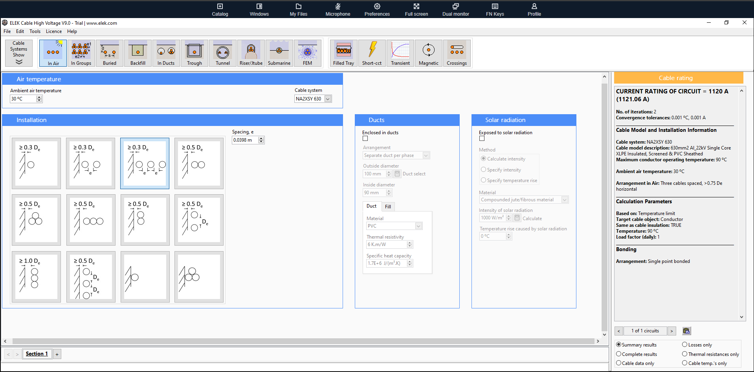This screenshot has width=754, height=372.
Task: Select three cables trefoil ≥0.5 De thumbnail
Action: (x=37, y=220)
